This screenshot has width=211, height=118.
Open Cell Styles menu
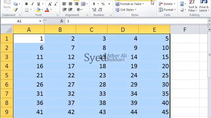[126, 10]
